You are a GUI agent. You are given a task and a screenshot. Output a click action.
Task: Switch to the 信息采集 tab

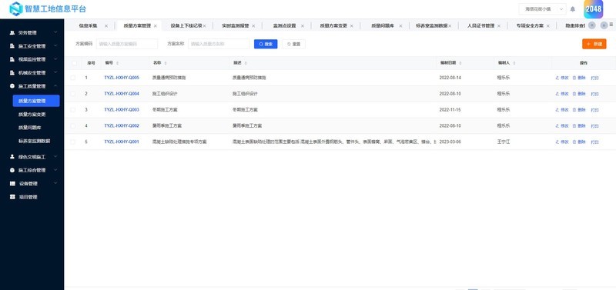coord(88,26)
